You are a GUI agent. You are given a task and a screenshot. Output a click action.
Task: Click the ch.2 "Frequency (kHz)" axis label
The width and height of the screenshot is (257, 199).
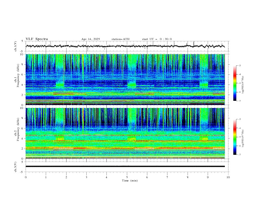point(18,129)
